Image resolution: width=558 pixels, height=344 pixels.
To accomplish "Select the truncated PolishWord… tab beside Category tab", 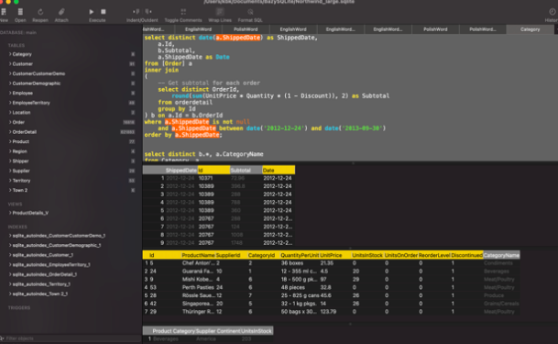I will pyautogui.click(x=483, y=29).
